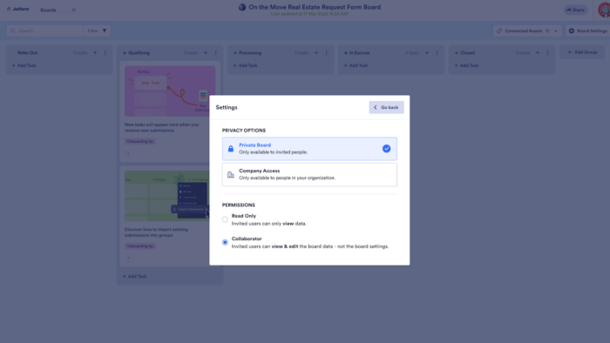Click the gear icon beside Board Settings
The width and height of the screenshot is (610, 343).
572,31
